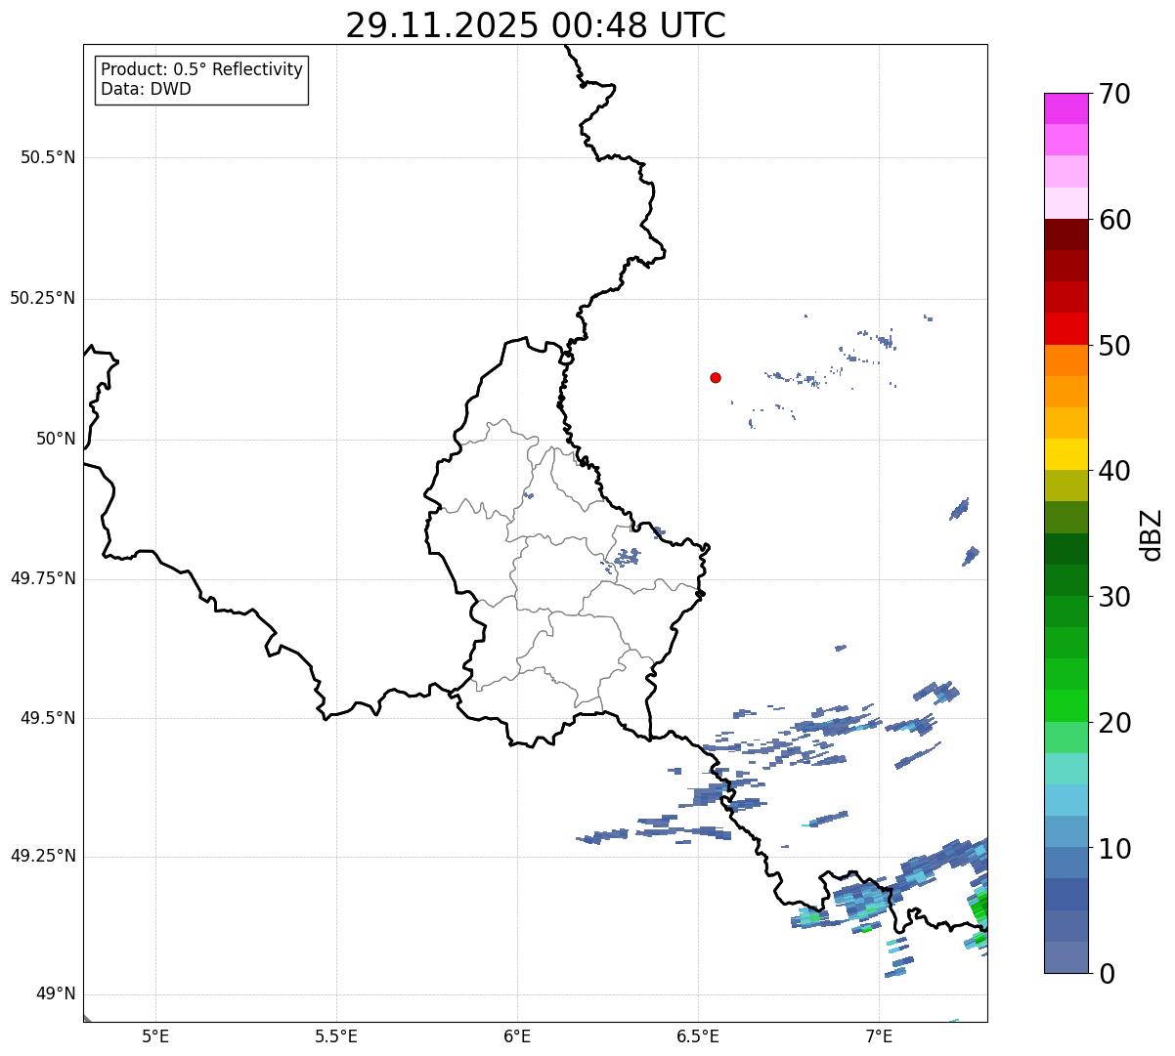Viewport: 1175px width, 1056px height.
Task: Click the longitude label "6°E"
Action: (x=517, y=1036)
